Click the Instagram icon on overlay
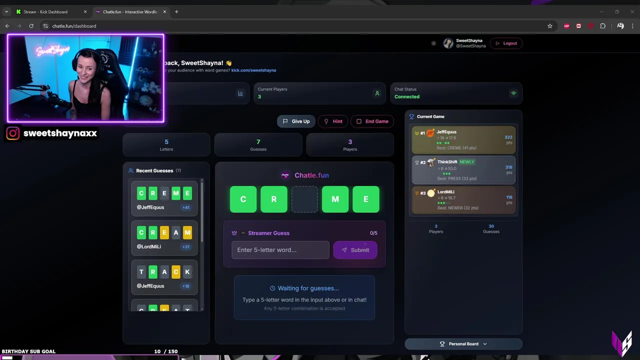This screenshot has width=640, height=360. (13, 133)
